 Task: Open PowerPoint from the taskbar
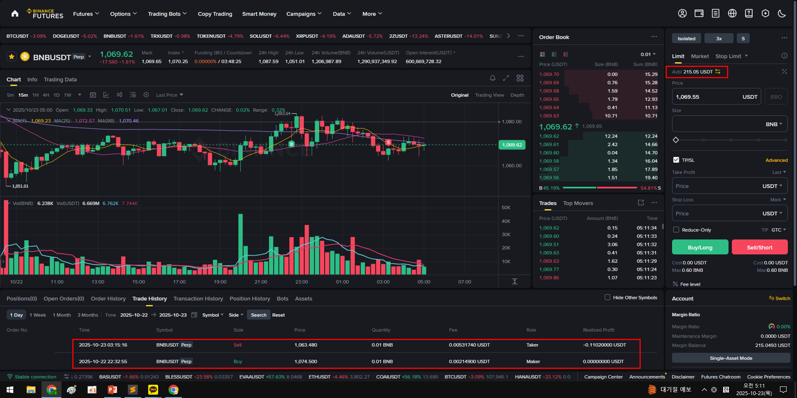coord(112,389)
